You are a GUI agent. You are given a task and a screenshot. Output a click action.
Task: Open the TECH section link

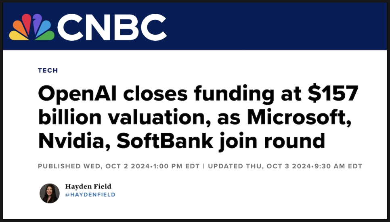(48, 70)
